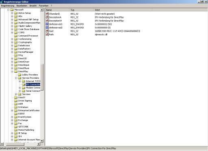This screenshot has width=208, height=151.
Task: Open the ? help menu
Action: [51, 6]
